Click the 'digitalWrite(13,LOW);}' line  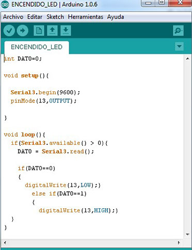click(x=63, y=185)
